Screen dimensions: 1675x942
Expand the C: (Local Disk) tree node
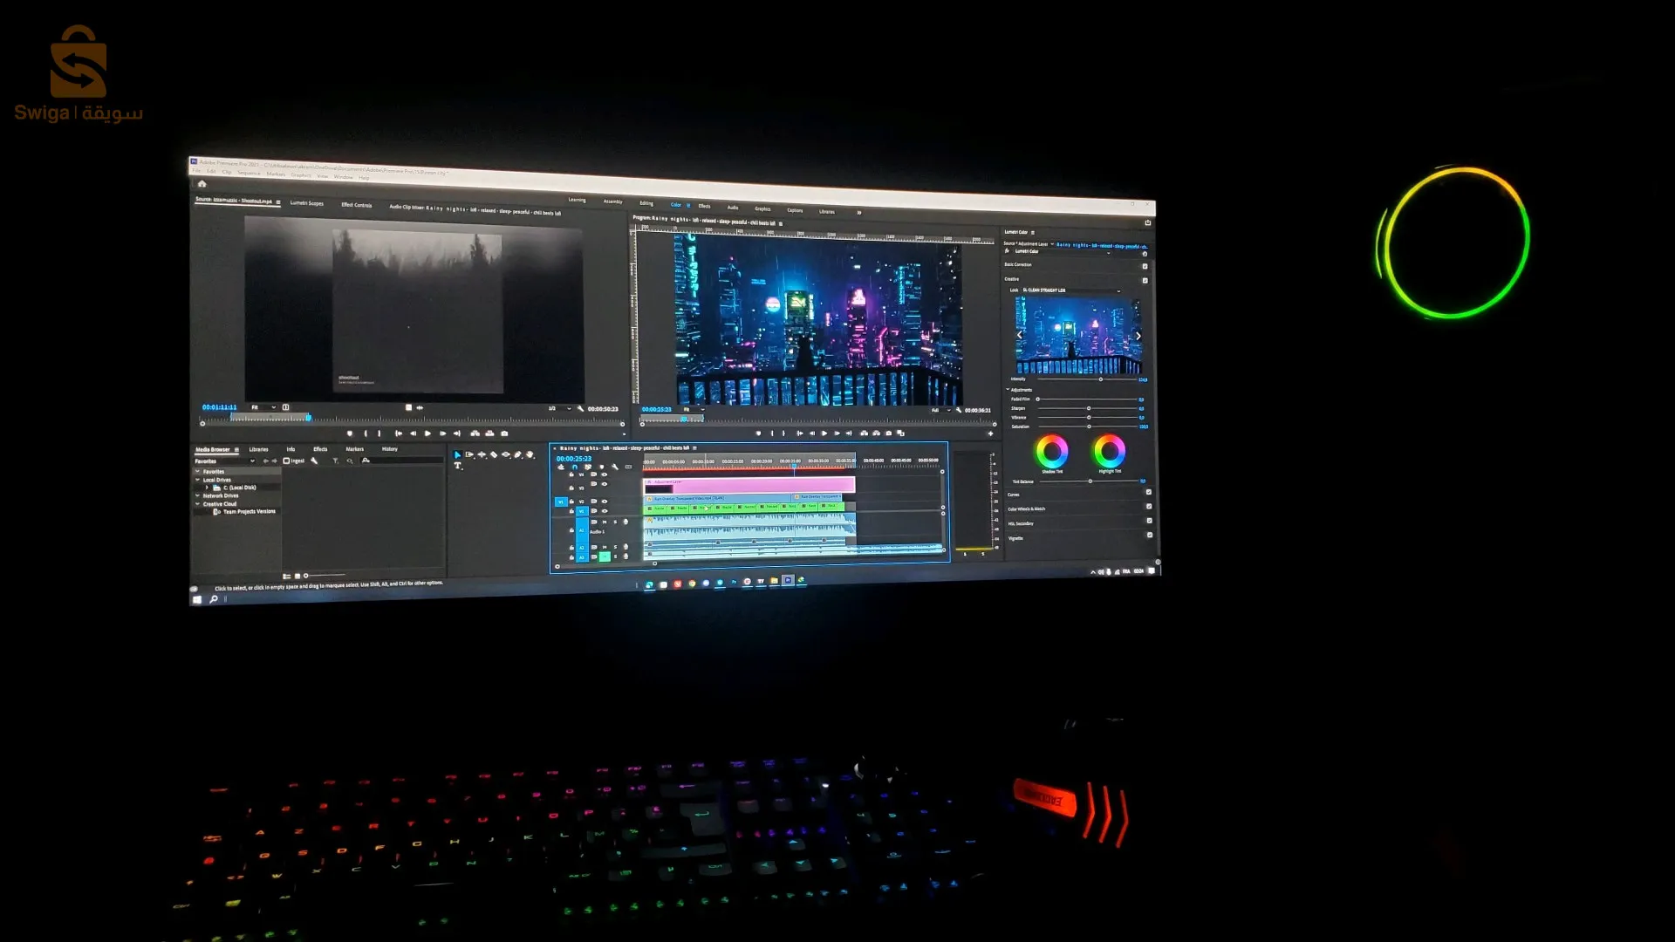[x=207, y=488]
